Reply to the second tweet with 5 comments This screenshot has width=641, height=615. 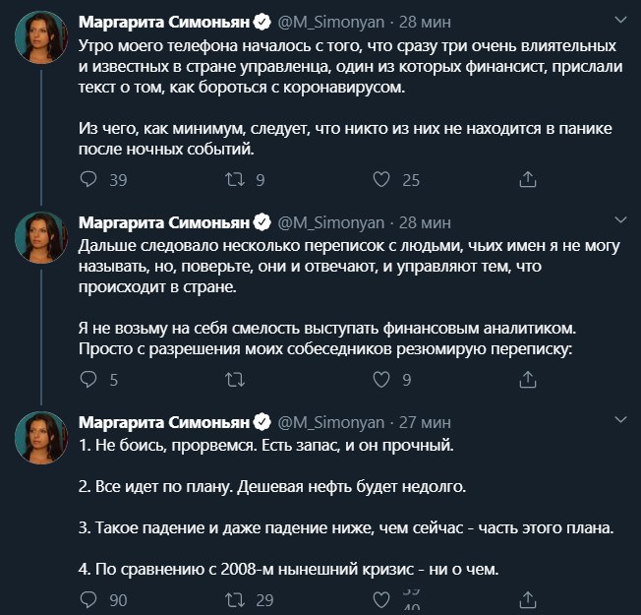coord(88,379)
